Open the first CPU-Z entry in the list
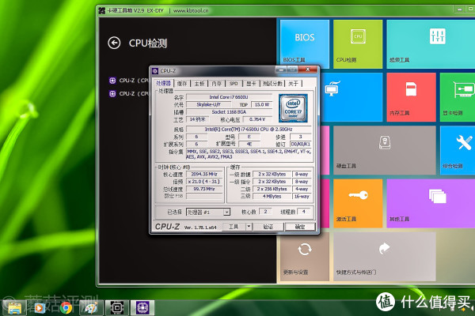The width and height of the screenshot is (475, 316). coord(129,81)
